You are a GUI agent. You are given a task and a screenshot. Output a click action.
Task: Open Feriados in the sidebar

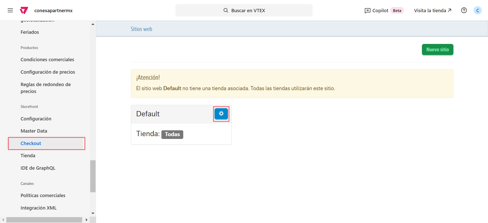[30, 32]
